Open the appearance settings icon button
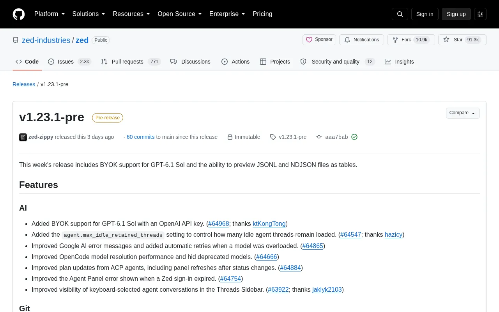499x312 pixels. point(480,14)
